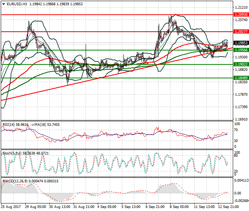Screen dimensions: 249x211
Task: Click the RSI(14) indicator label
Action: pos(10,124)
